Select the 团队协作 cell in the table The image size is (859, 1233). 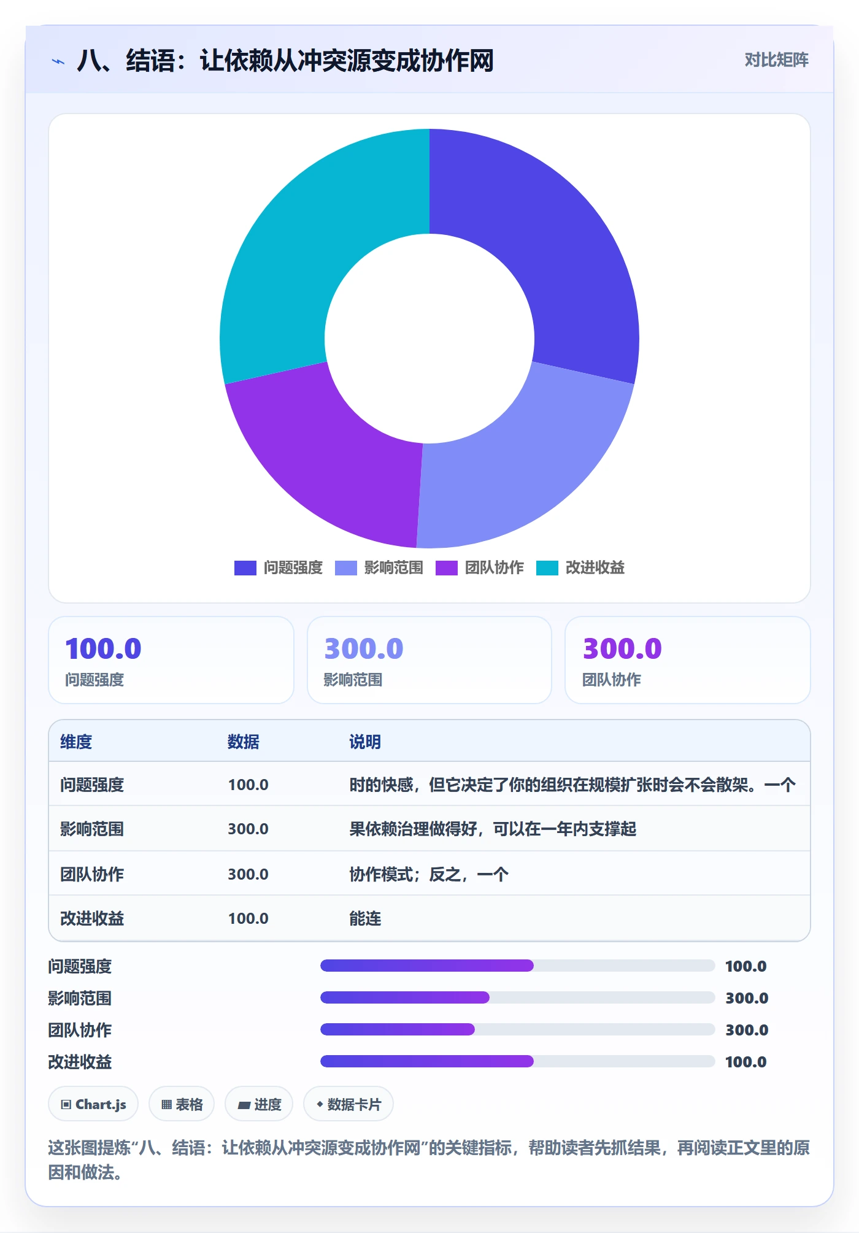click(92, 874)
